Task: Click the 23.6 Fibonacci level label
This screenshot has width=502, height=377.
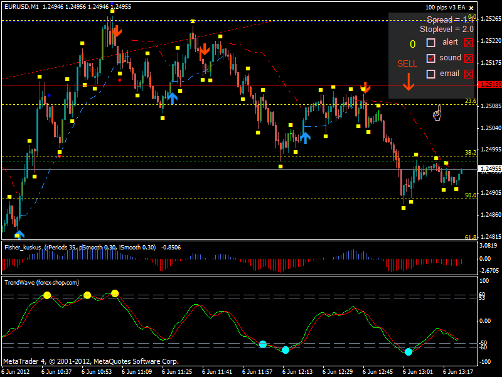Action: pyautogui.click(x=471, y=101)
